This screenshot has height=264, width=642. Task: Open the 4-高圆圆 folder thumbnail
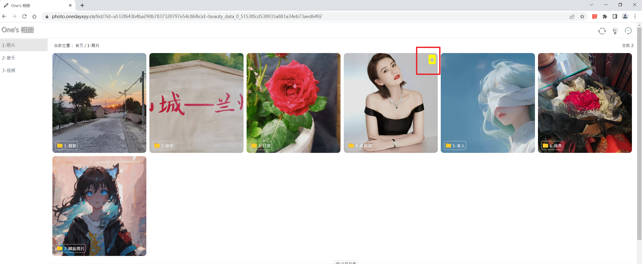391,103
